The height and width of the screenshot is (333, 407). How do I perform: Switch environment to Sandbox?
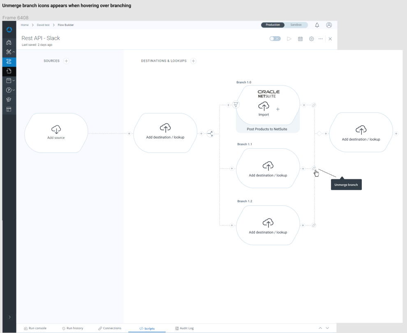[296, 25]
